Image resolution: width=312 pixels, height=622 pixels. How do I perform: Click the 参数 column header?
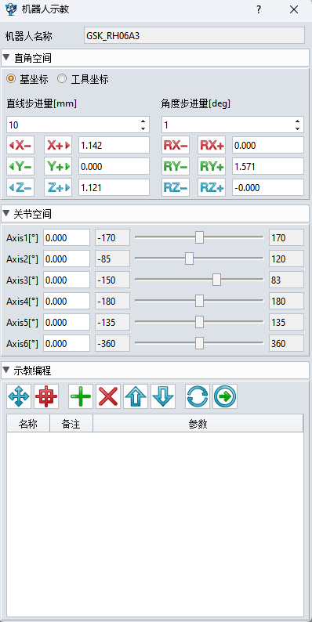[x=198, y=424]
